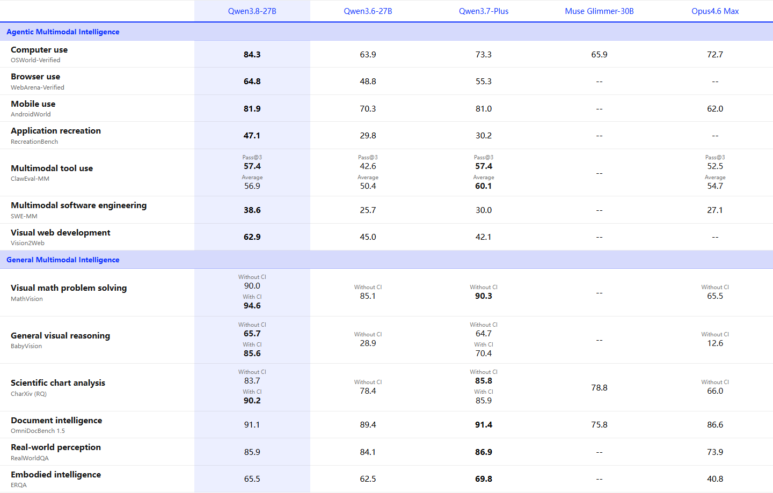Select the 86.6 Document intelligence score
The width and height of the screenshot is (773, 493).
point(715,425)
